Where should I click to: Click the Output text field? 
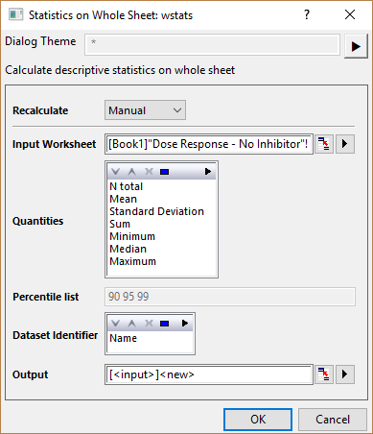209,374
